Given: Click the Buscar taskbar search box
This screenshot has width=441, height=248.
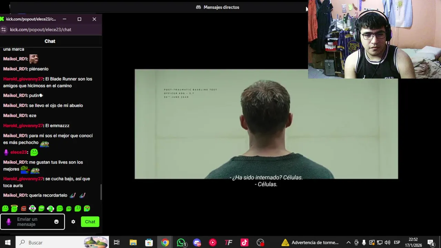Looking at the screenshot, I should click(x=62, y=242).
